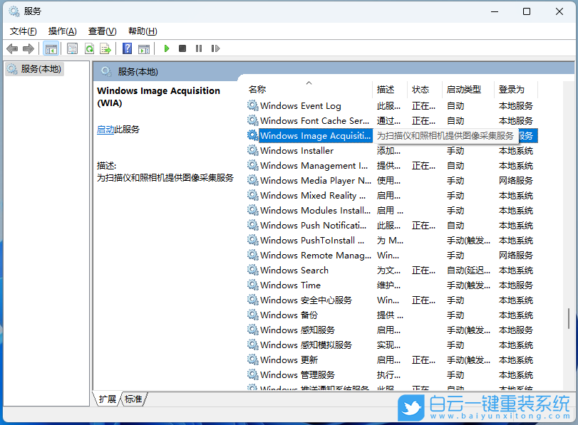Click the Help toolbar icon

(x=128, y=48)
